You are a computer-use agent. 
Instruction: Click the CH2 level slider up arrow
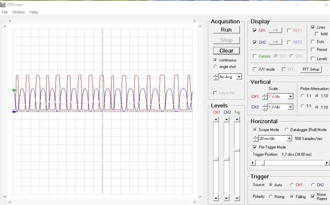[226, 119]
